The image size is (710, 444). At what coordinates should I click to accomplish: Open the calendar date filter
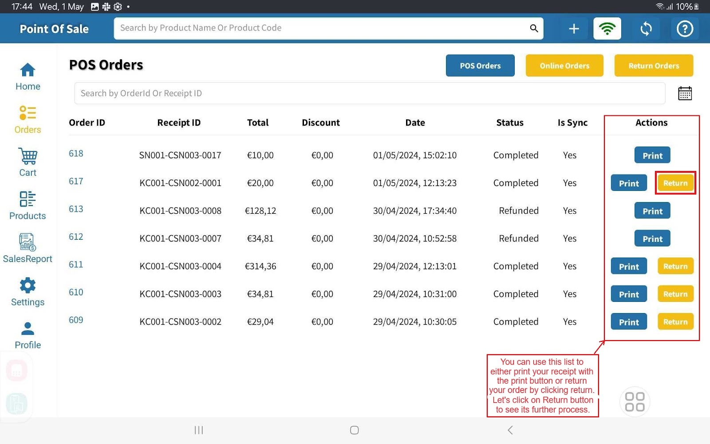click(x=685, y=94)
